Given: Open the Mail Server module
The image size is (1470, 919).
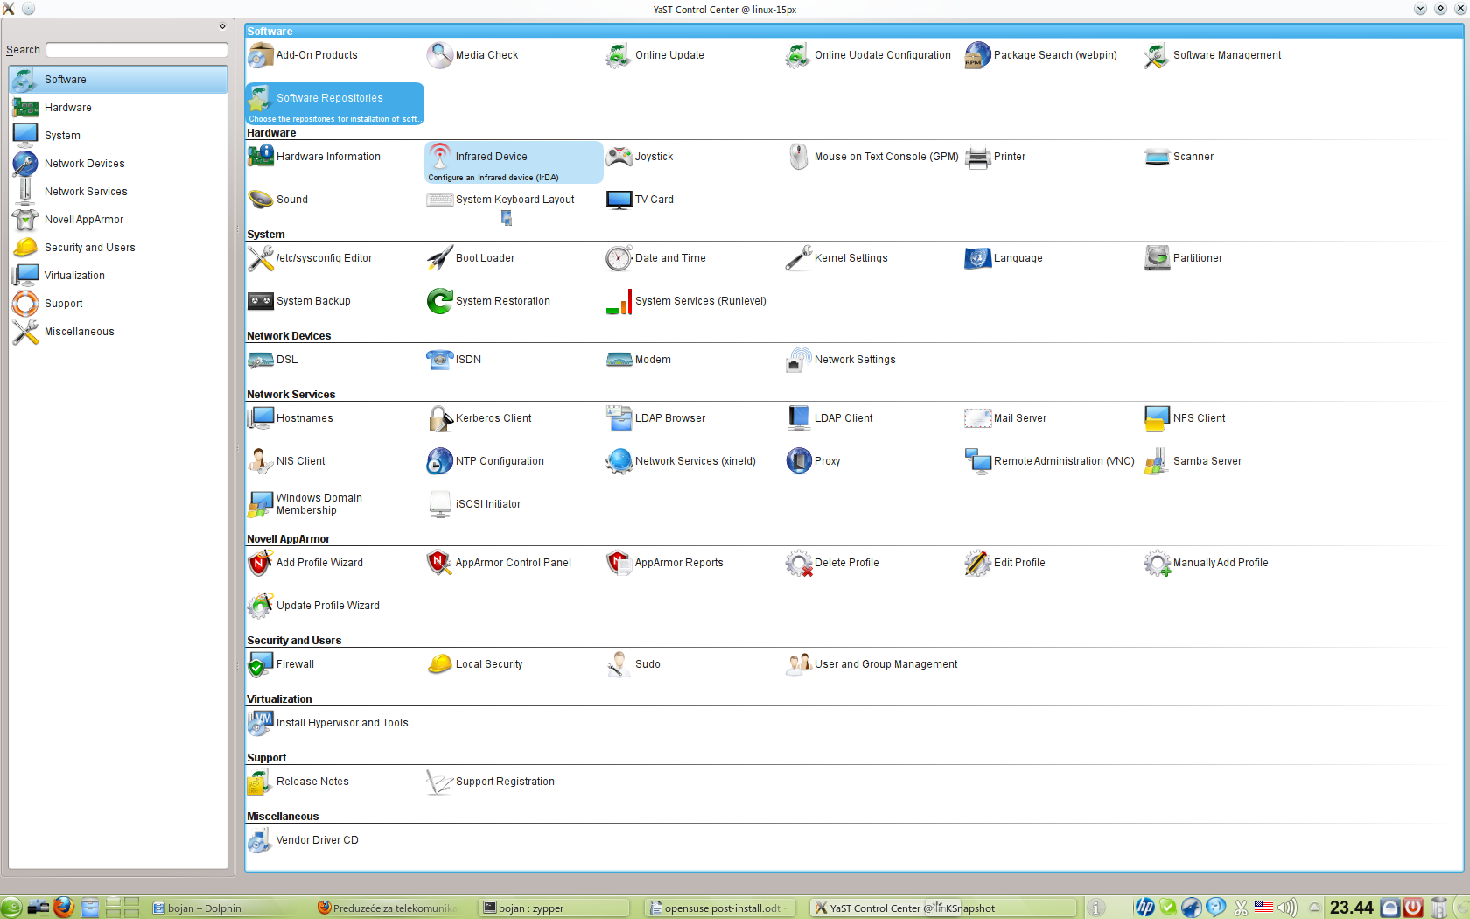Looking at the screenshot, I should click(x=1006, y=418).
